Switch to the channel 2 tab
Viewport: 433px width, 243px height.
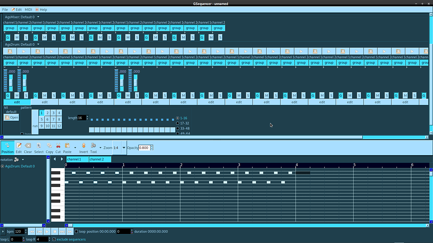tap(100, 159)
